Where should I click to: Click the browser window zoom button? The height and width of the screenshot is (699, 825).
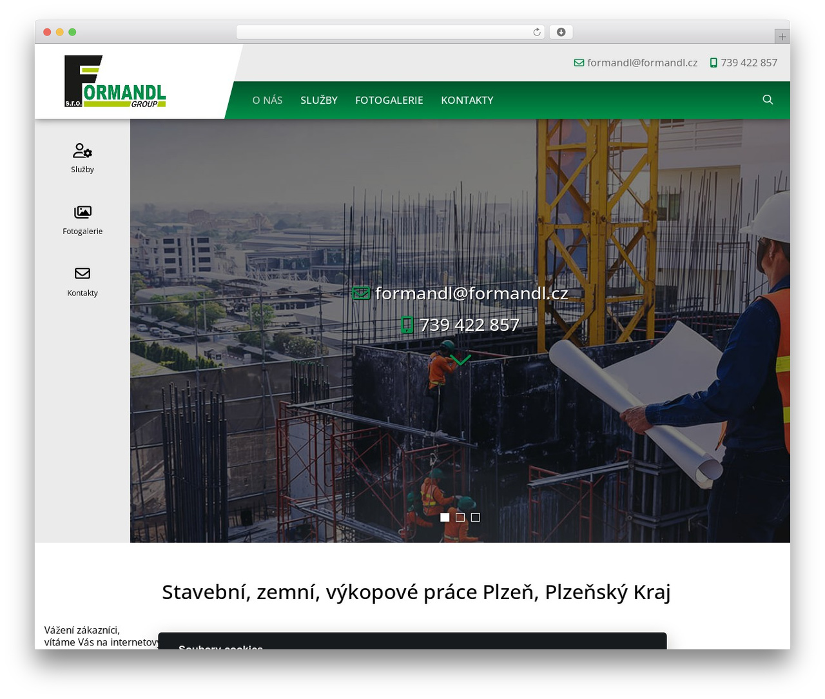click(72, 32)
